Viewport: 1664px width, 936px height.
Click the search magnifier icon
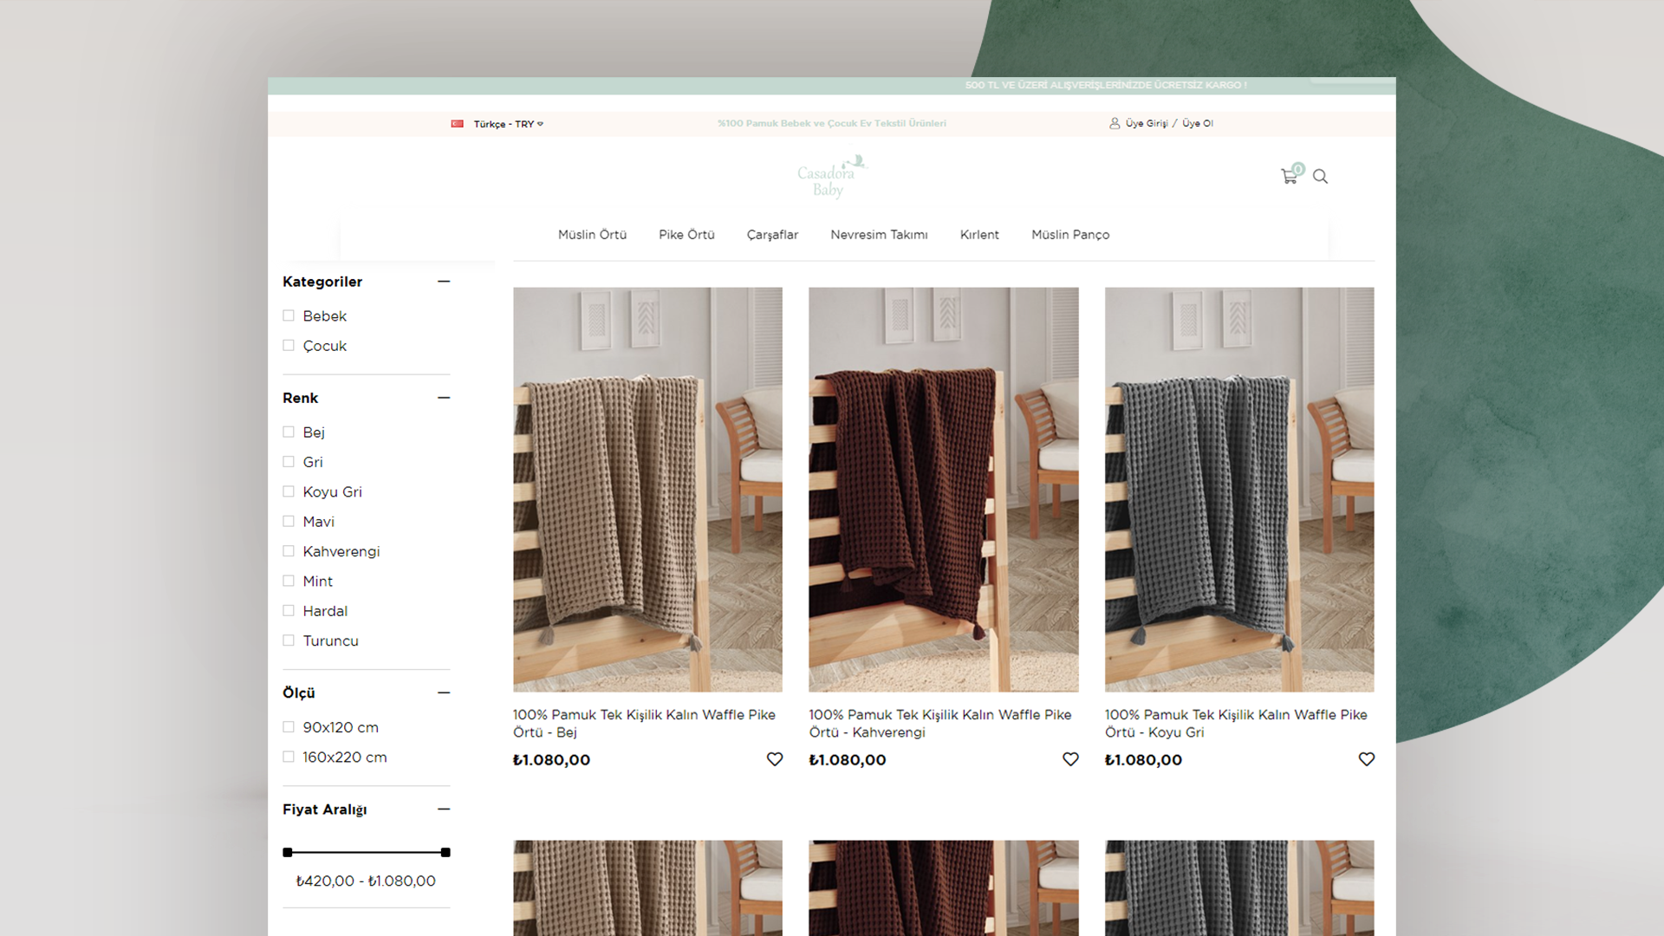(1320, 177)
